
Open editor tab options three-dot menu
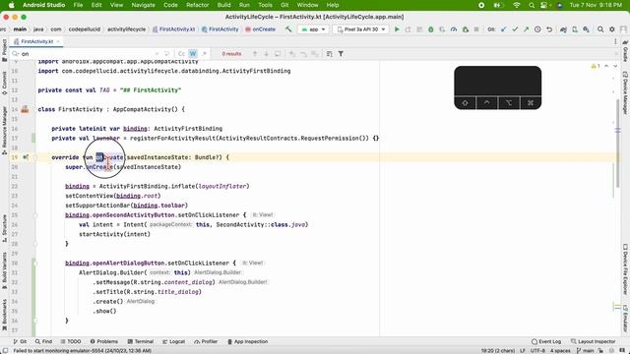(615, 41)
